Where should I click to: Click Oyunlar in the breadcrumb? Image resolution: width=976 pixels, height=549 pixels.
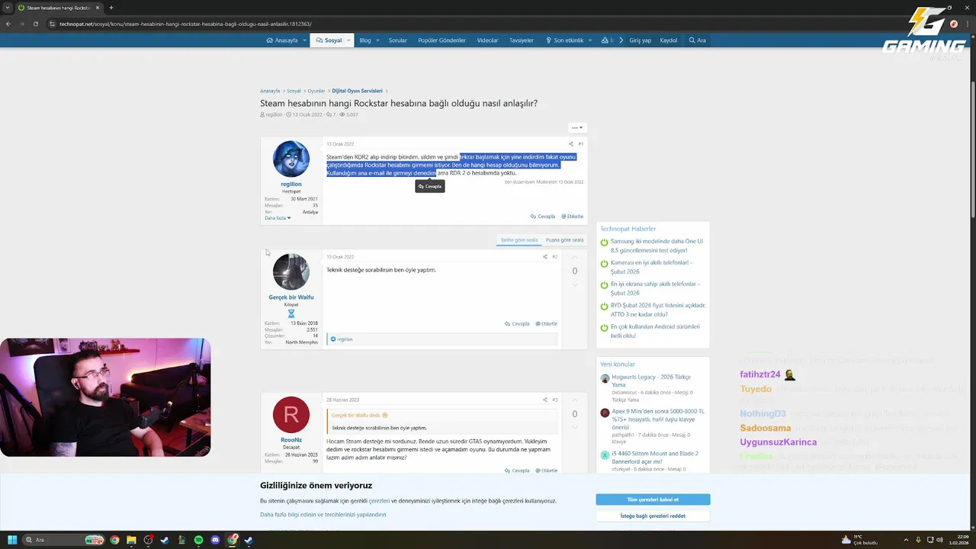coord(316,91)
